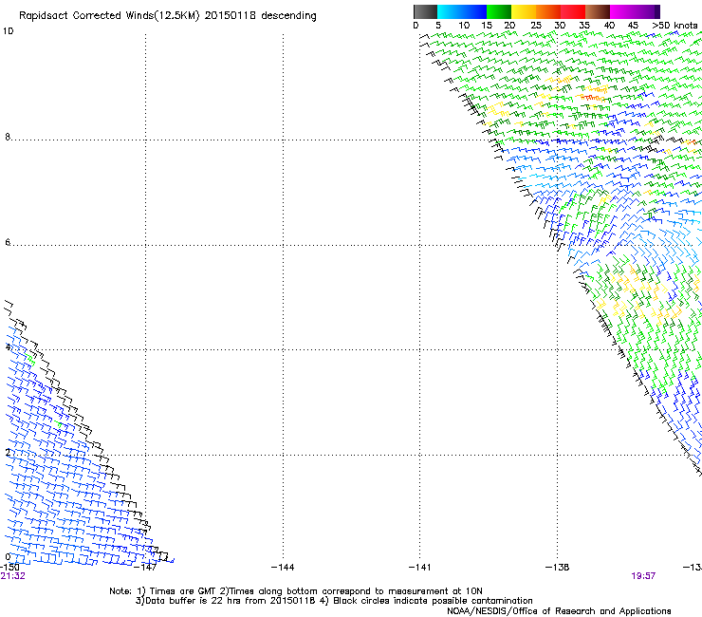Screen dimensions: 702x617
Task: Click the latitude label '2'
Action: point(8,452)
